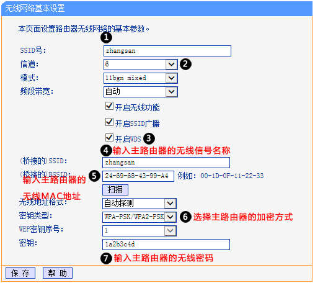Click the number 7 marker below password

(106, 258)
